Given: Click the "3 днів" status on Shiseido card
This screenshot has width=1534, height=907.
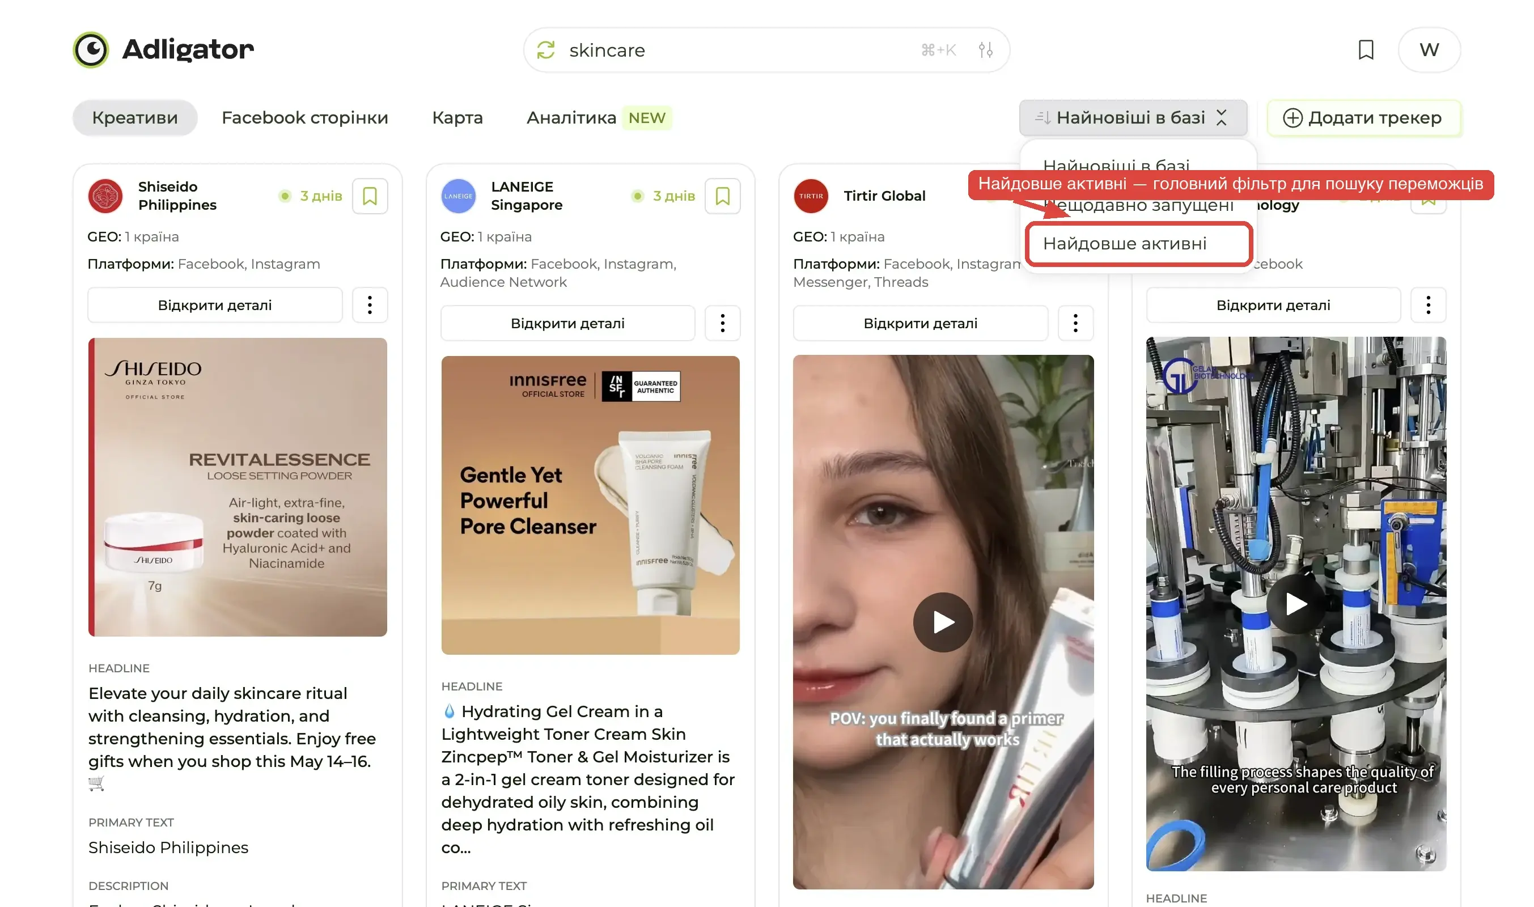Looking at the screenshot, I should pos(311,196).
